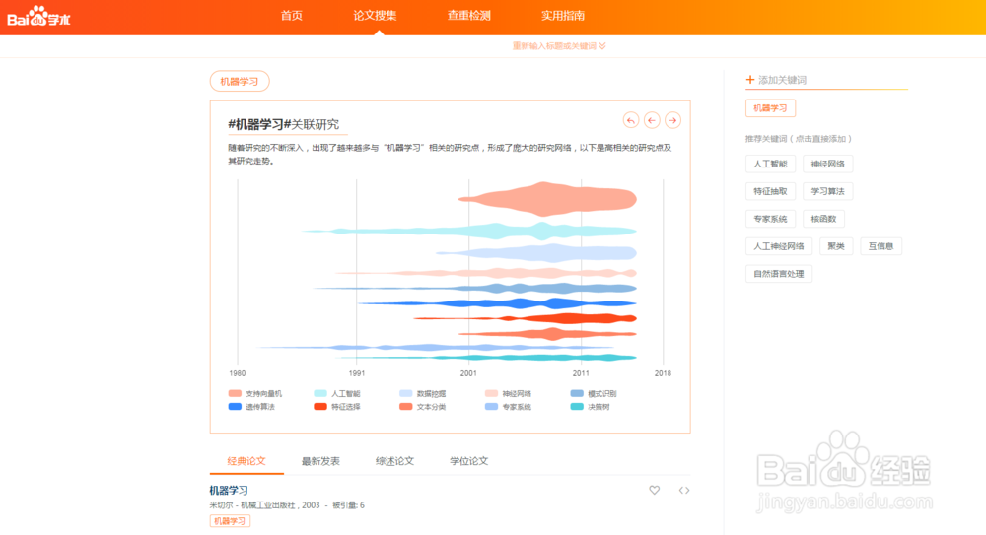
Task: Click axis year label 2018
Action: tap(663, 373)
